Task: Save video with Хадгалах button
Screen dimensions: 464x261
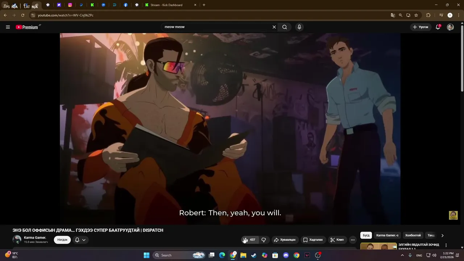Action: point(313,240)
